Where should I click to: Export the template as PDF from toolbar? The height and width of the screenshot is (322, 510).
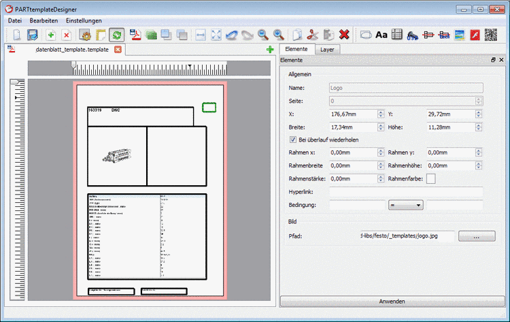click(135, 35)
